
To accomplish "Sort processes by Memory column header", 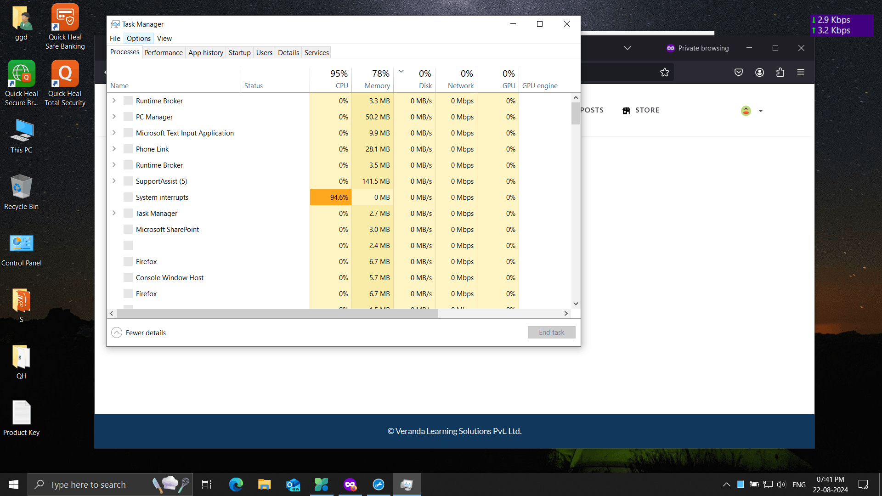I will (373, 79).
